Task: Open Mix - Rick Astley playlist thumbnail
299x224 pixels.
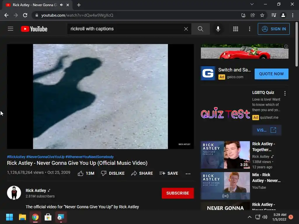Action: (225, 186)
